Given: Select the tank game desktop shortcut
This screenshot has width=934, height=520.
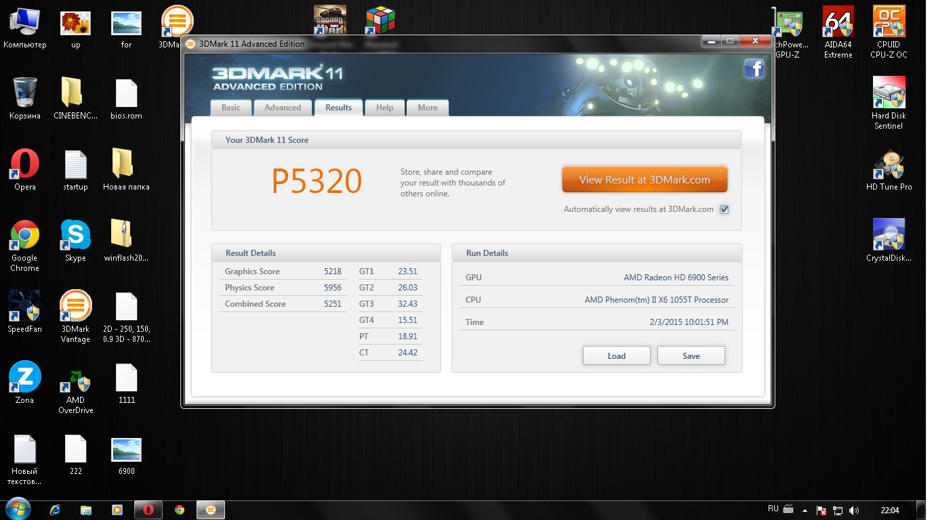Looking at the screenshot, I should [330, 20].
